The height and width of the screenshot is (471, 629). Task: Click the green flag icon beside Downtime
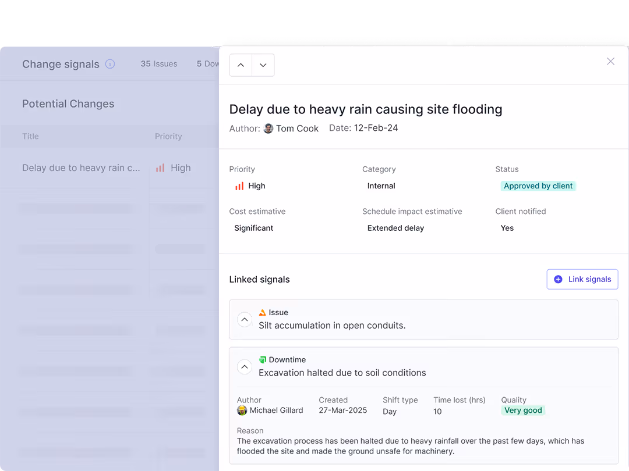[263, 359]
